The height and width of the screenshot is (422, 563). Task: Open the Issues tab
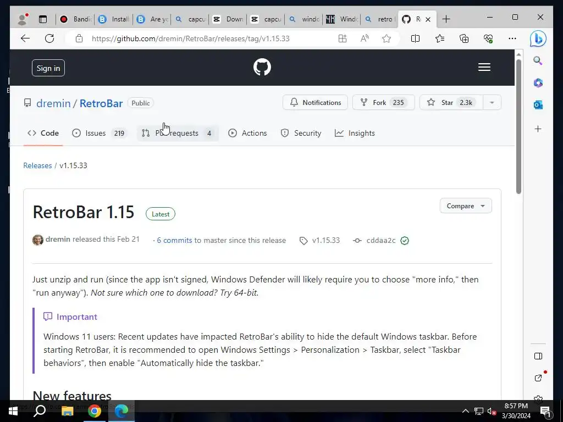pyautogui.click(x=99, y=133)
